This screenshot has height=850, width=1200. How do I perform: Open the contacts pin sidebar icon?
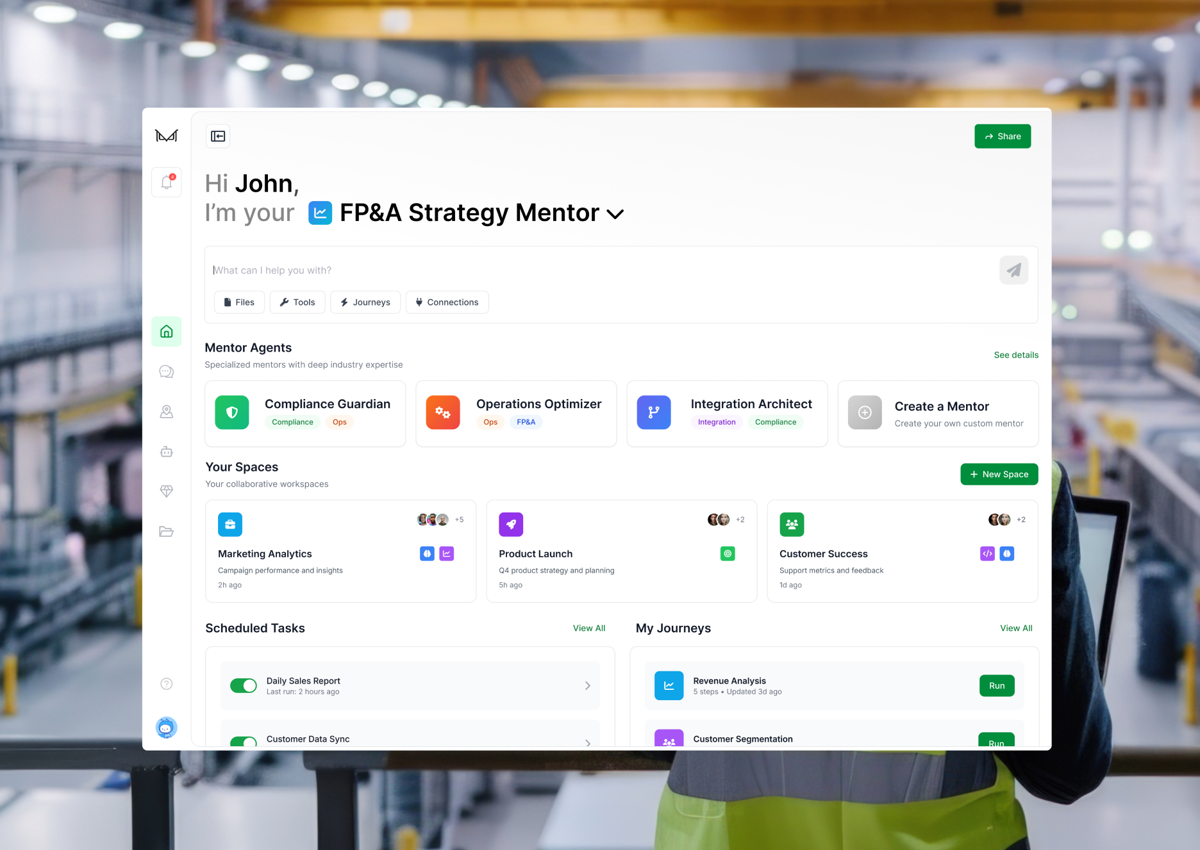pyautogui.click(x=166, y=412)
